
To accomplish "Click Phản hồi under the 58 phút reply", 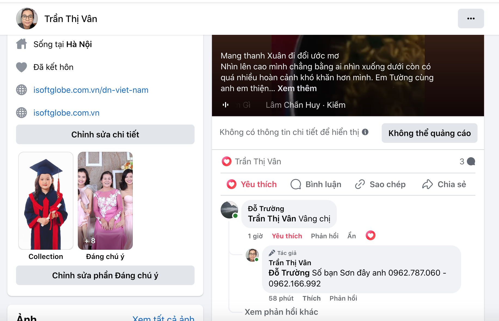I will [x=343, y=298].
